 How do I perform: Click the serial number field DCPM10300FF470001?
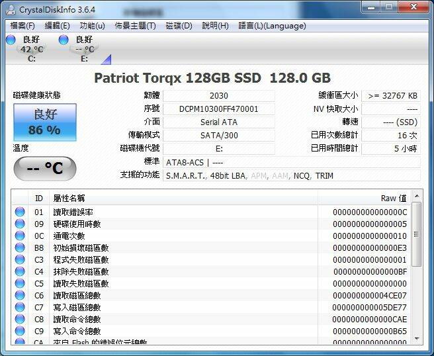coord(219,109)
